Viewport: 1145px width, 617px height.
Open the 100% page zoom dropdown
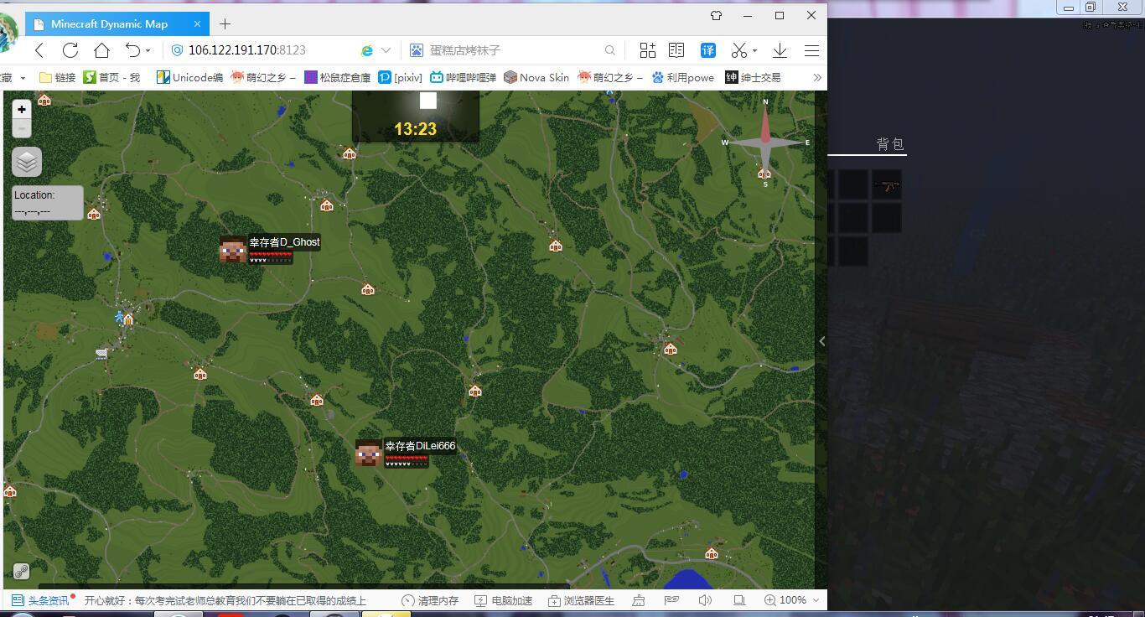point(793,600)
